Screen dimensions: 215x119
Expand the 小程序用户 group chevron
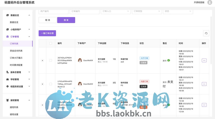tap(29, 29)
